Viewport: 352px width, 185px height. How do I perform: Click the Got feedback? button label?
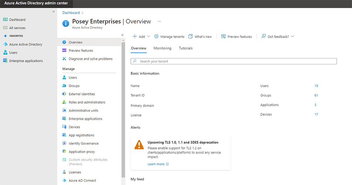[278, 37]
